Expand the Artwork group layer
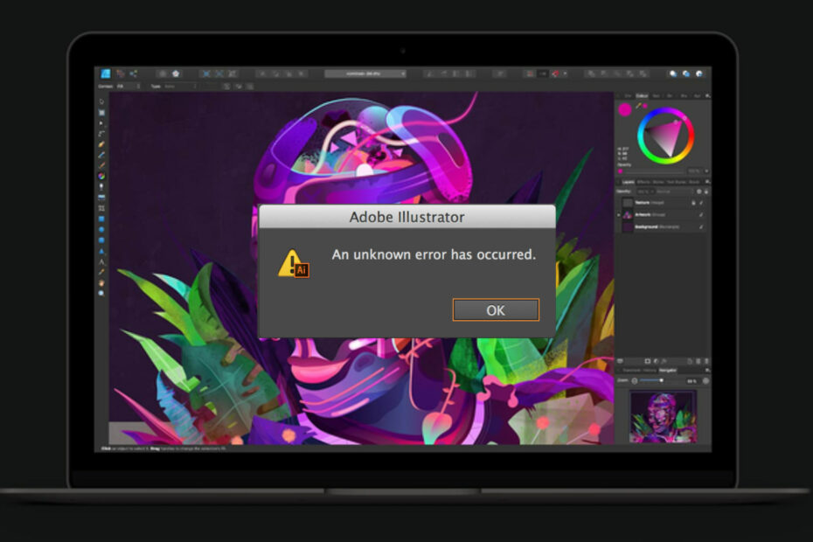This screenshot has width=813, height=542. coord(619,215)
